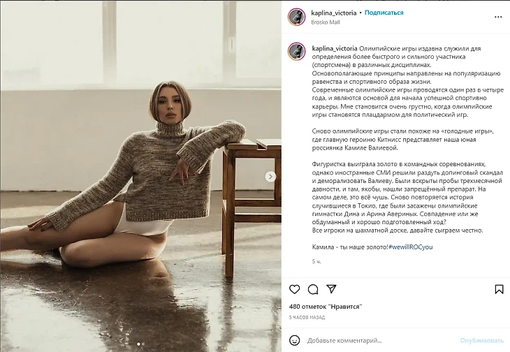The height and width of the screenshot is (352, 510).
Task: Save post using the bookmark icon
Action: 499,289
